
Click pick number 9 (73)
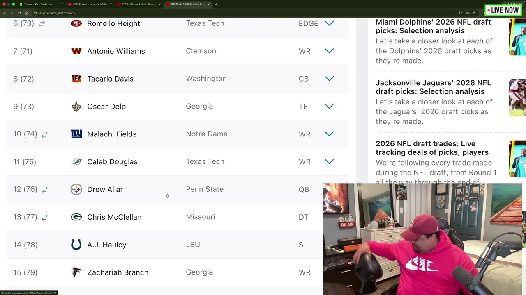click(x=23, y=106)
